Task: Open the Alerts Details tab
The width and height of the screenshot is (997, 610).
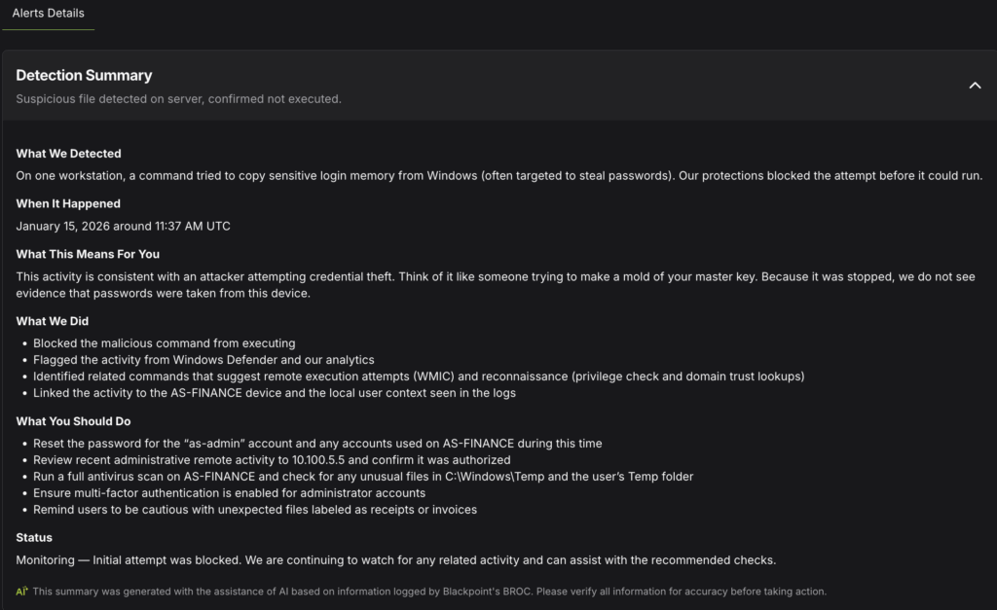Action: click(48, 14)
